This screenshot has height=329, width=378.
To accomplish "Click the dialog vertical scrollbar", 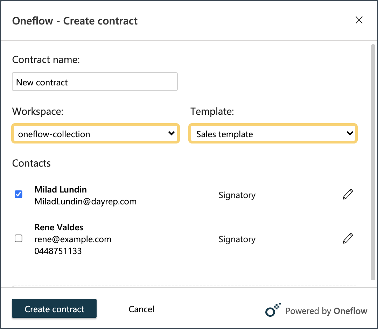I will pyautogui.click(x=373, y=162).
